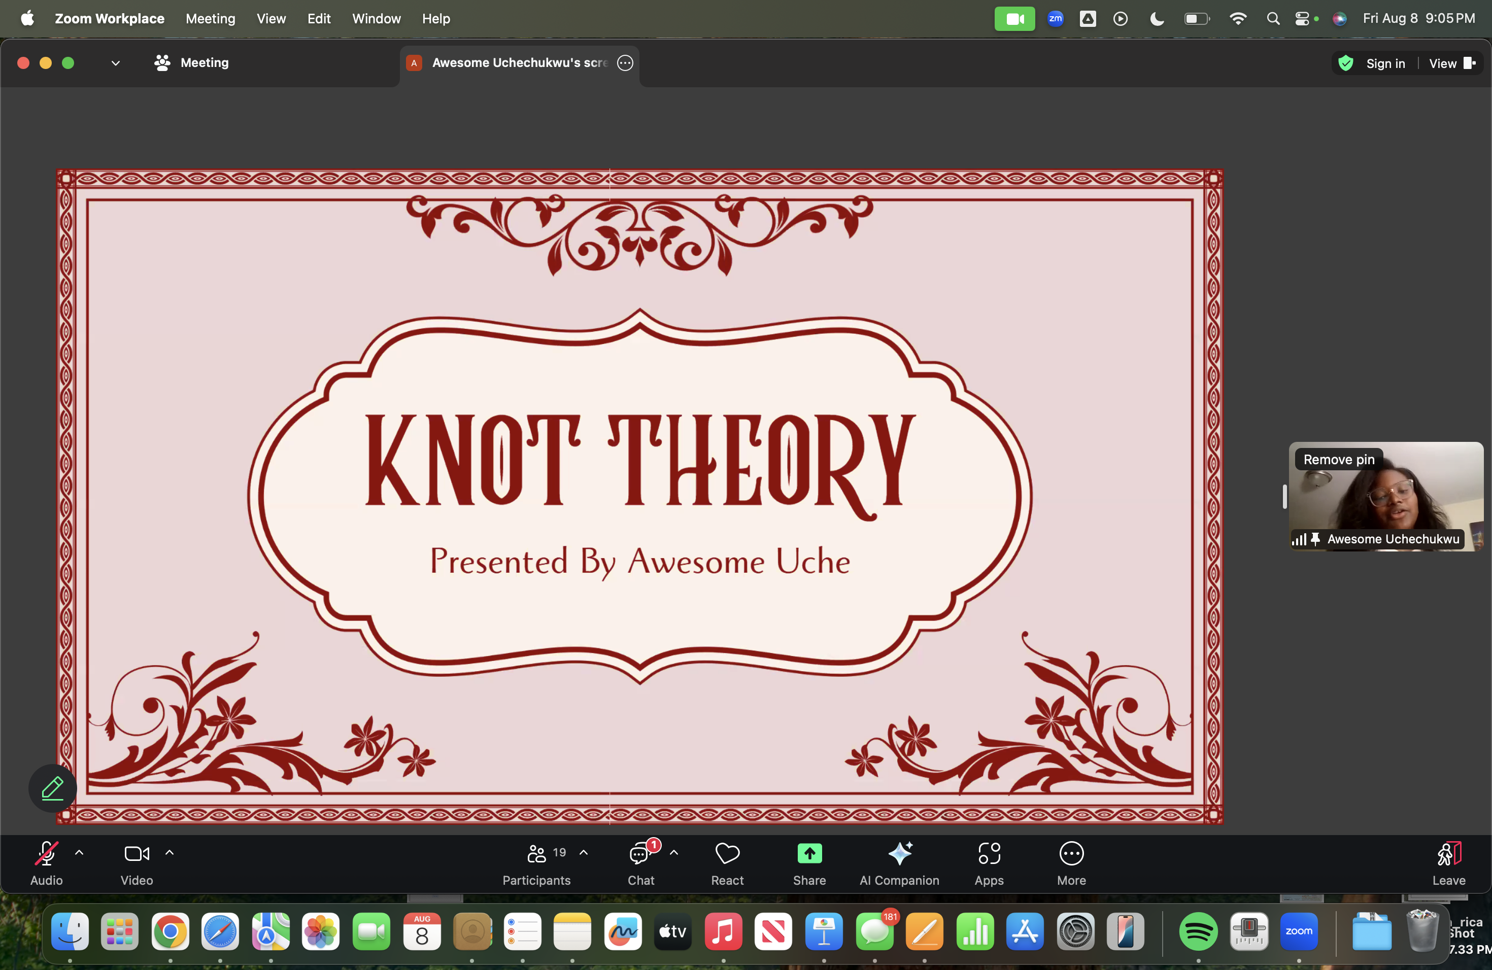
Task: Click the green Share screen icon
Action: point(809,853)
